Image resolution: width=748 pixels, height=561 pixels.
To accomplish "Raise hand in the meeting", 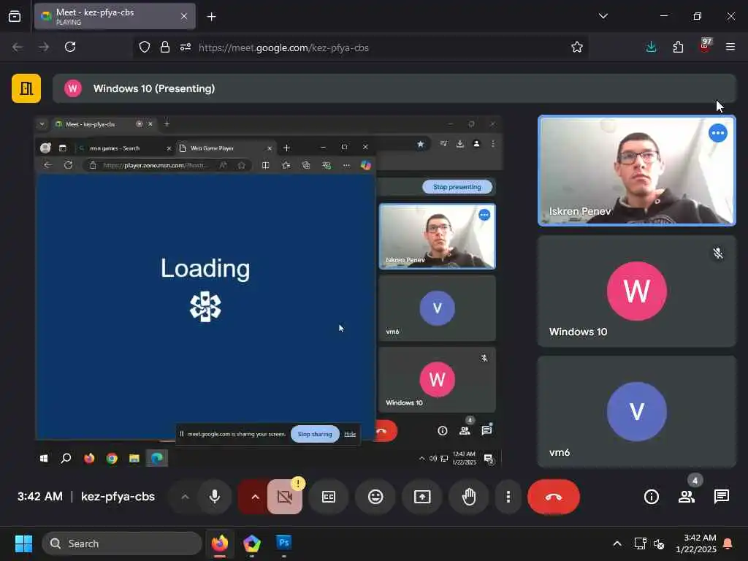I will [469, 497].
